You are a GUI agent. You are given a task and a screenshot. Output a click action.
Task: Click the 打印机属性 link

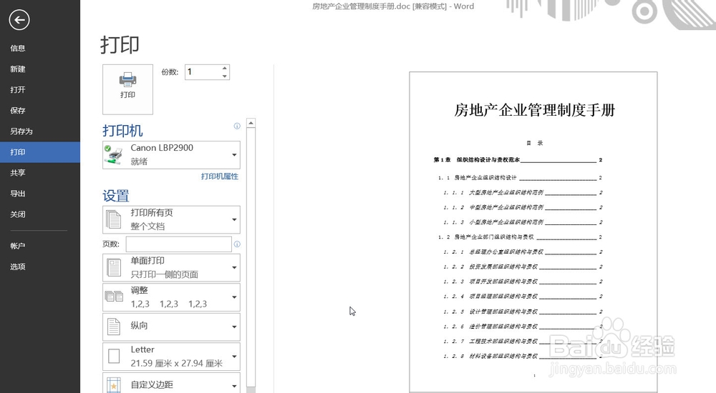pyautogui.click(x=220, y=176)
